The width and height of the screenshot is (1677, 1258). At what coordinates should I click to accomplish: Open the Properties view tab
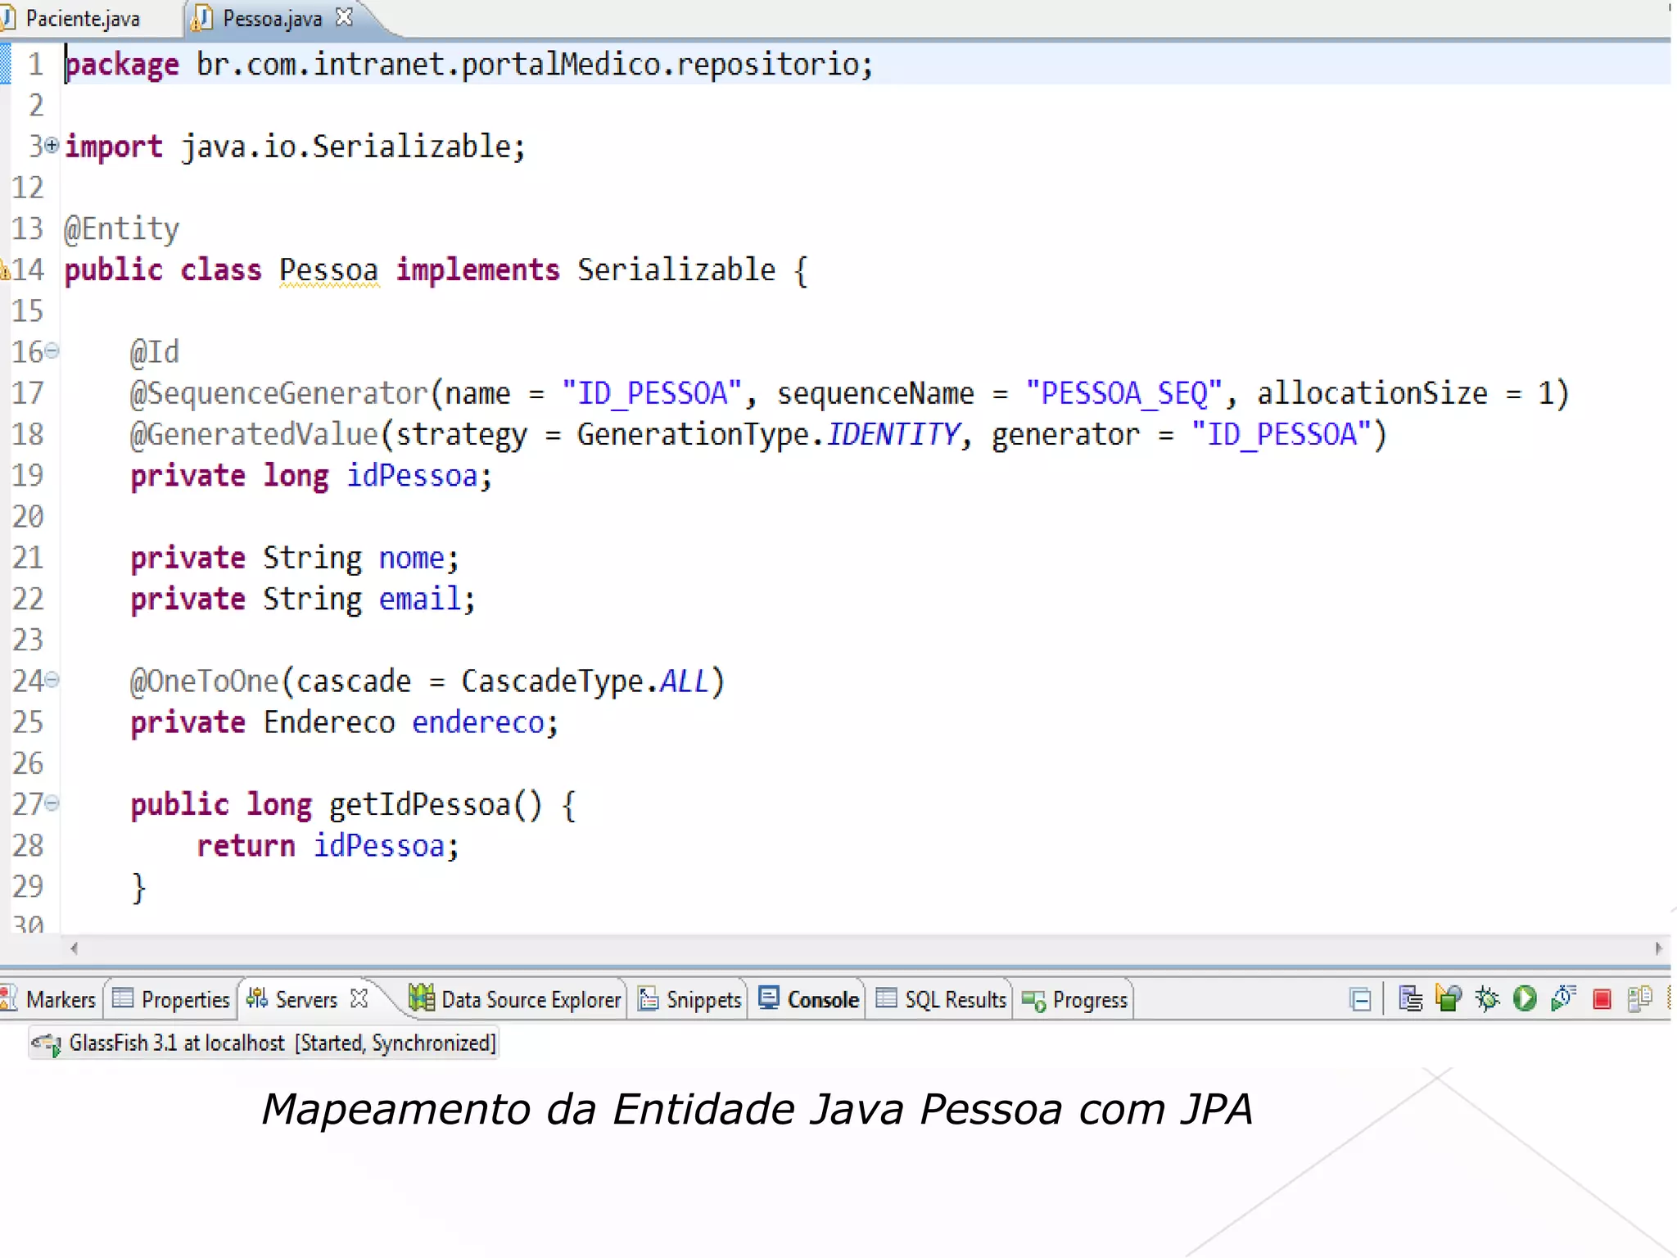171,1000
